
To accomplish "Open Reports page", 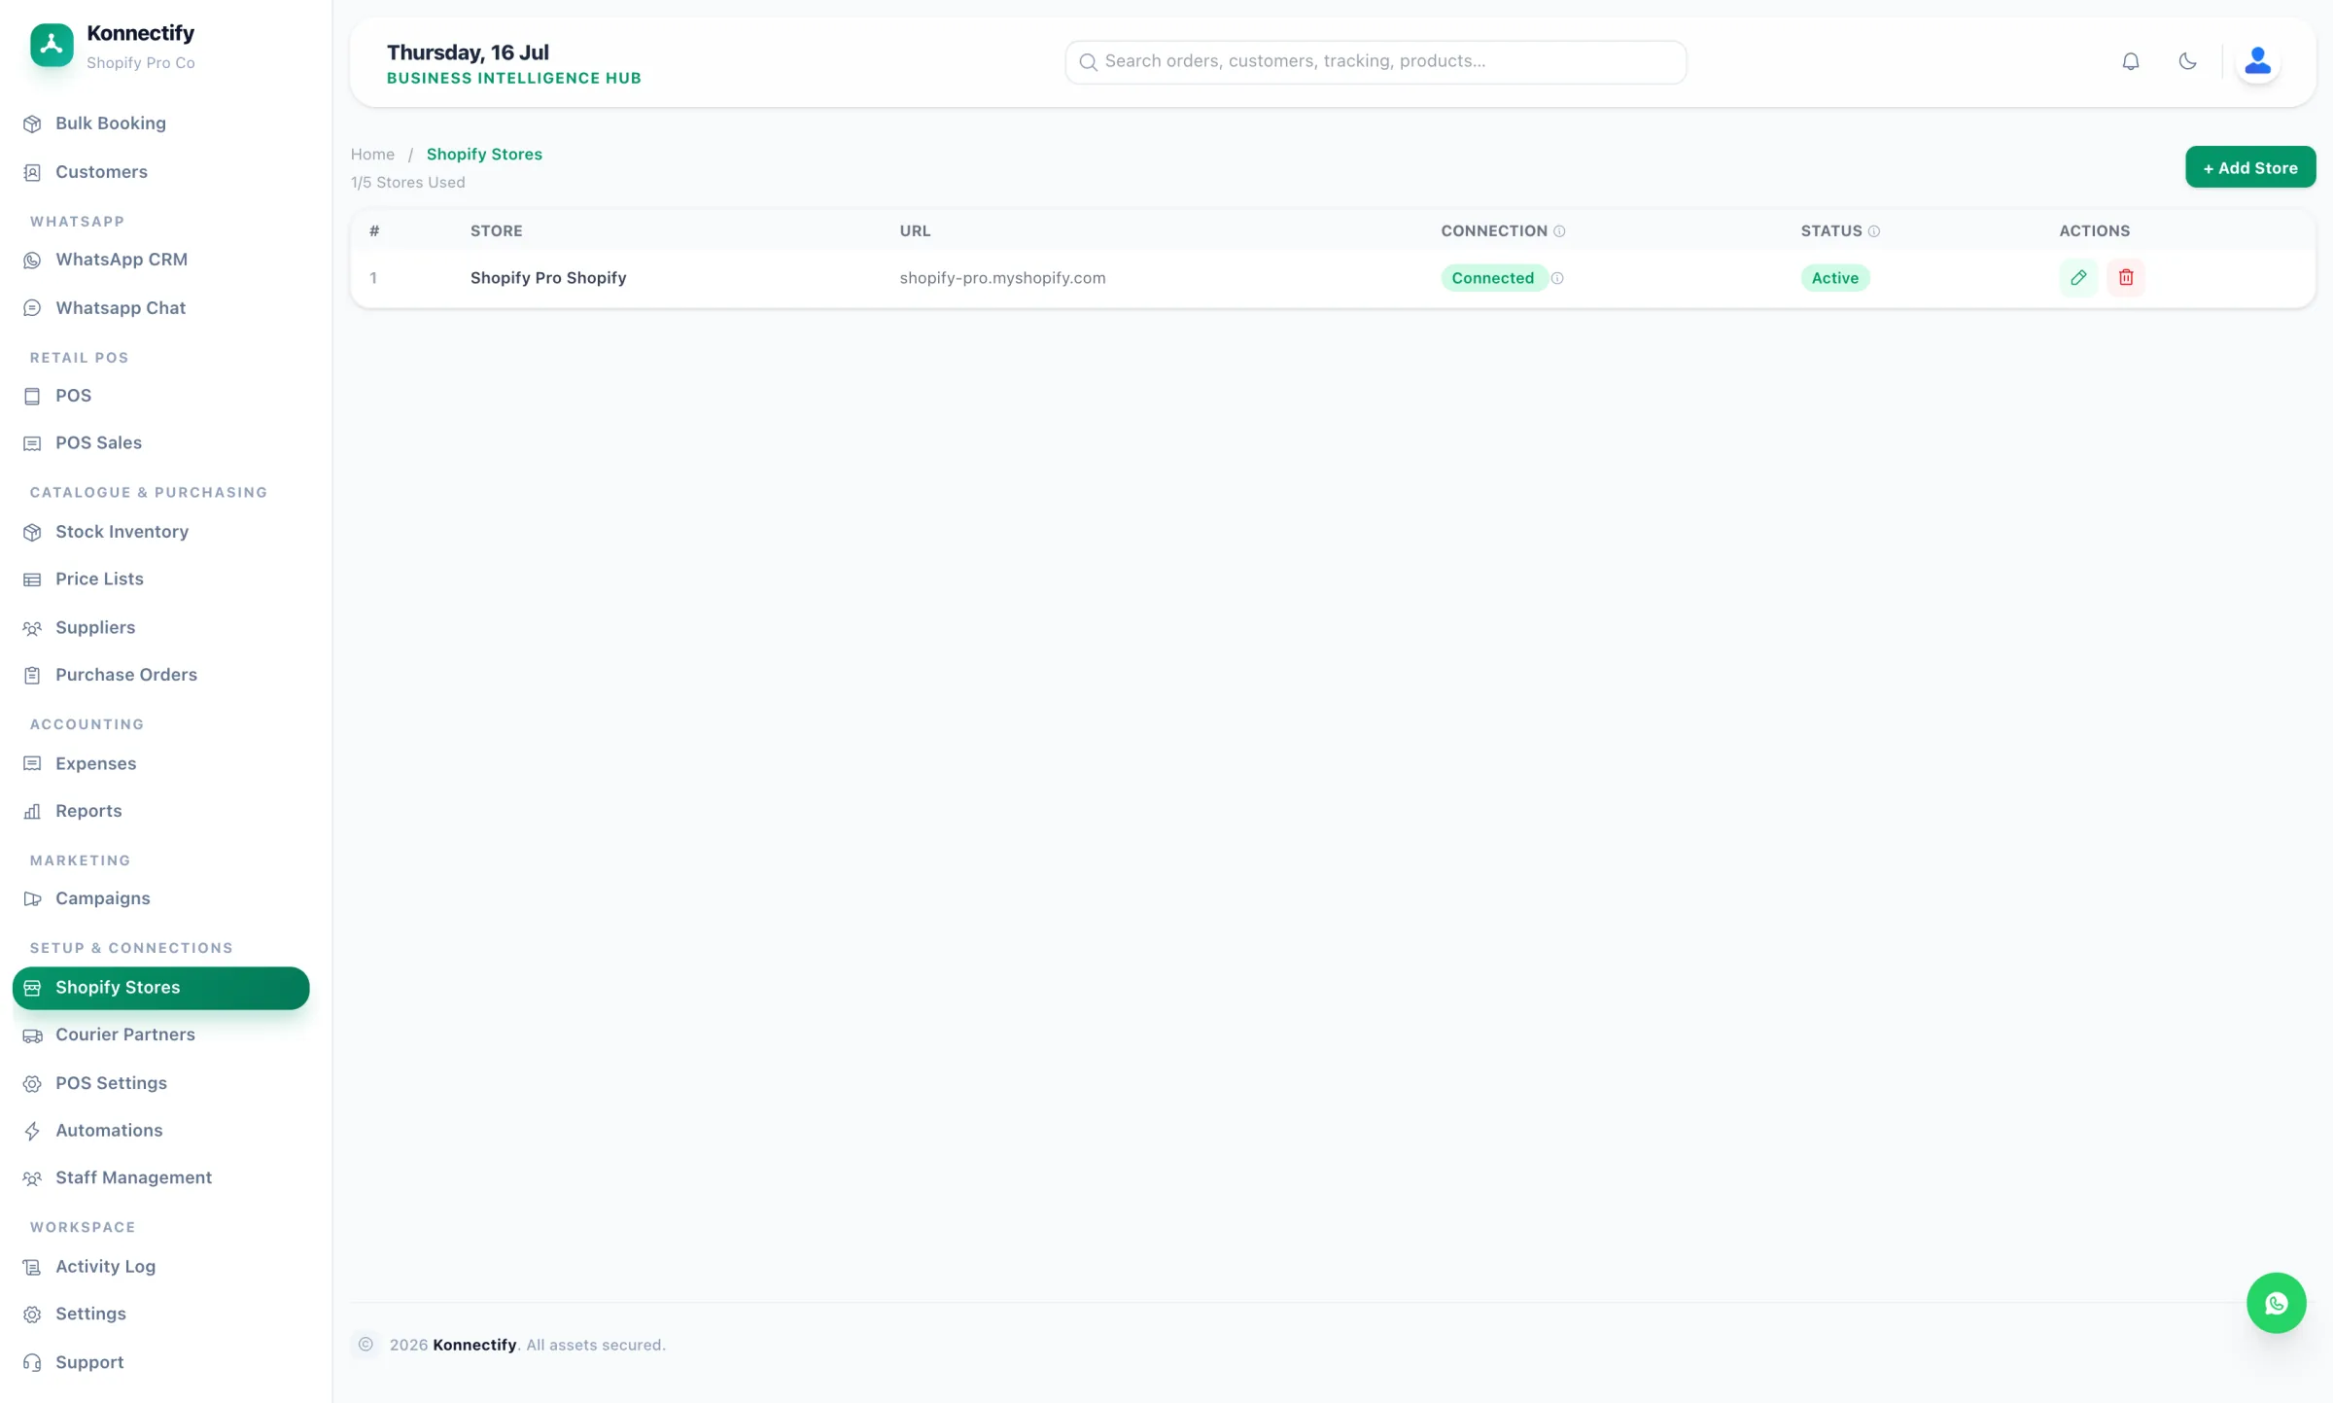I will [160, 811].
